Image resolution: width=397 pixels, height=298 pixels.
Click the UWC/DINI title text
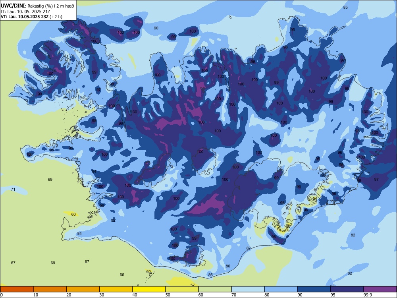pos(13,6)
